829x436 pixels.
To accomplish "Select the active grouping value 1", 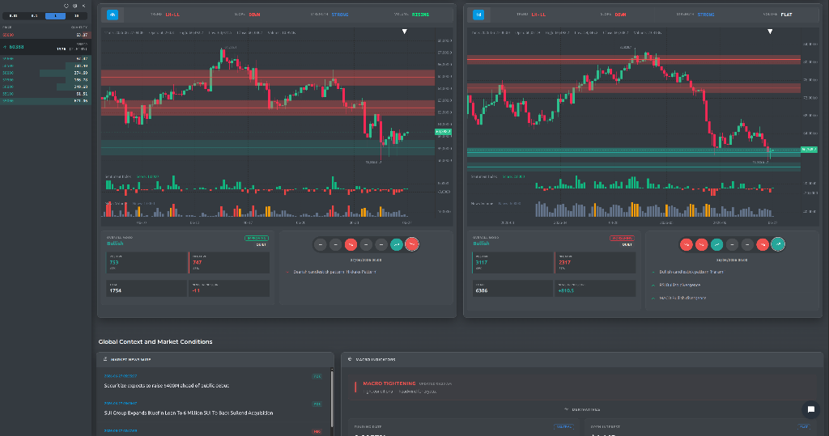I will (56, 16).
